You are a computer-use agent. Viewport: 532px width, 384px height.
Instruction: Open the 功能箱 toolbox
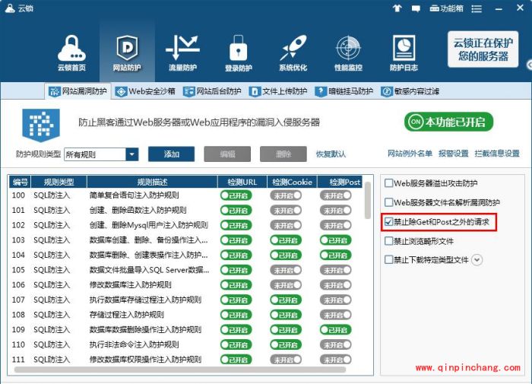tap(446, 8)
